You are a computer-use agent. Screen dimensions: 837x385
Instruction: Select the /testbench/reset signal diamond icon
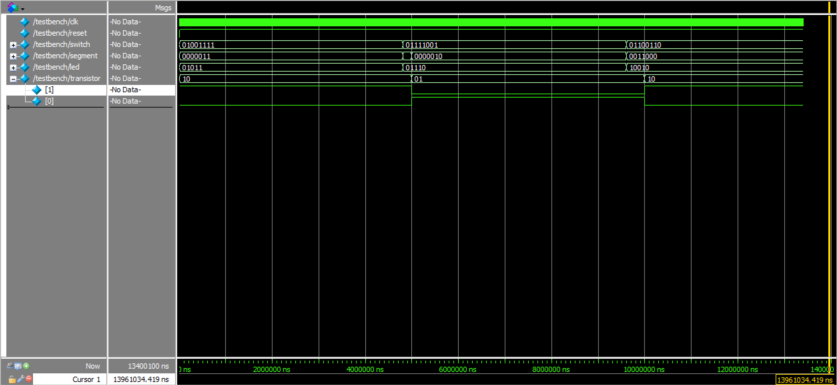coord(25,33)
